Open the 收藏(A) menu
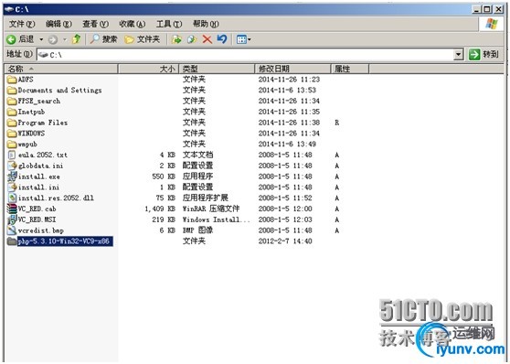 (x=133, y=24)
